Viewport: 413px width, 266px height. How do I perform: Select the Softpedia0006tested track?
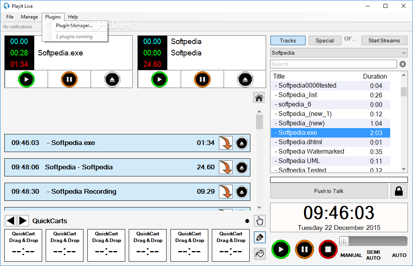(331, 85)
